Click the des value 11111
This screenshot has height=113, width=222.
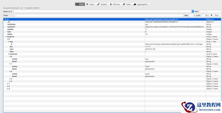pos(148,47)
